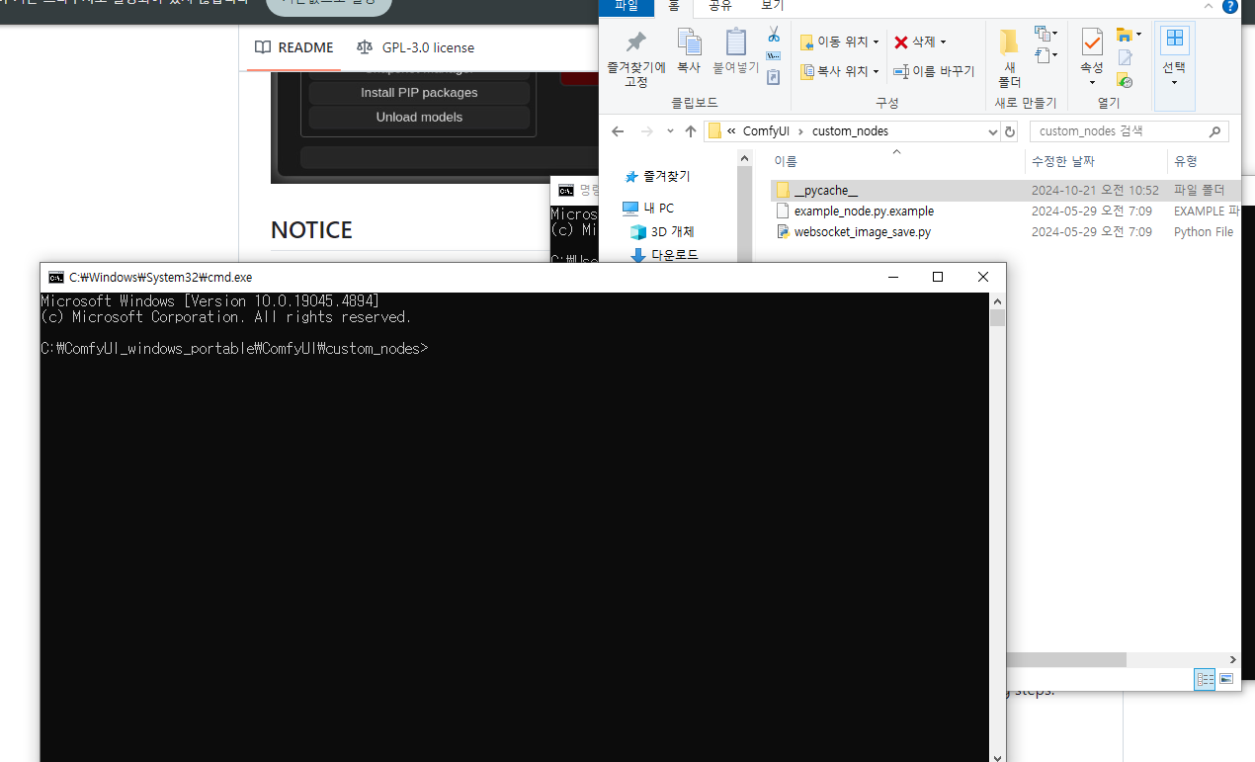This screenshot has height=762, width=1255.
Task: Switch to GPL-3.0 license tab
Action: pyautogui.click(x=415, y=47)
